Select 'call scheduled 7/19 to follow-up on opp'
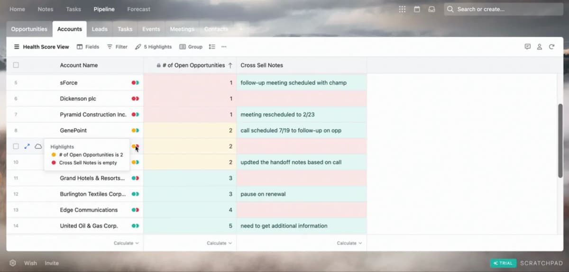 302,130
